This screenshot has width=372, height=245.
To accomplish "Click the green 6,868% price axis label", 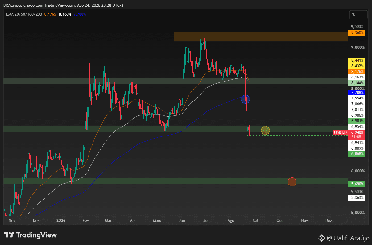I will 356,154.
